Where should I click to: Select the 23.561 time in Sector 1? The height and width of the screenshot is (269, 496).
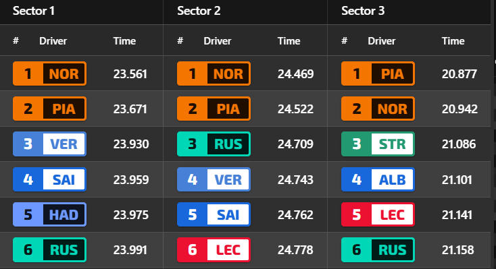(x=130, y=74)
